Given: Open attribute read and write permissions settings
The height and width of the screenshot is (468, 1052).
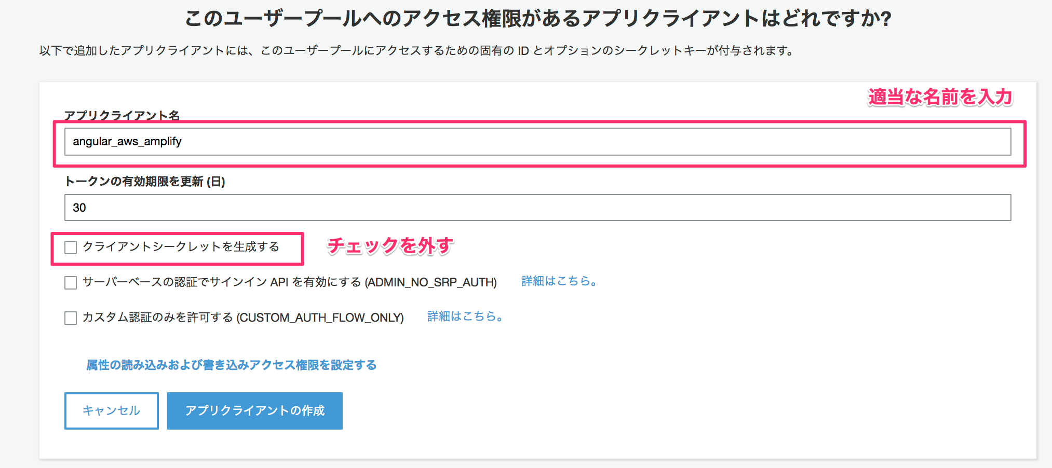Looking at the screenshot, I should coord(232,365).
